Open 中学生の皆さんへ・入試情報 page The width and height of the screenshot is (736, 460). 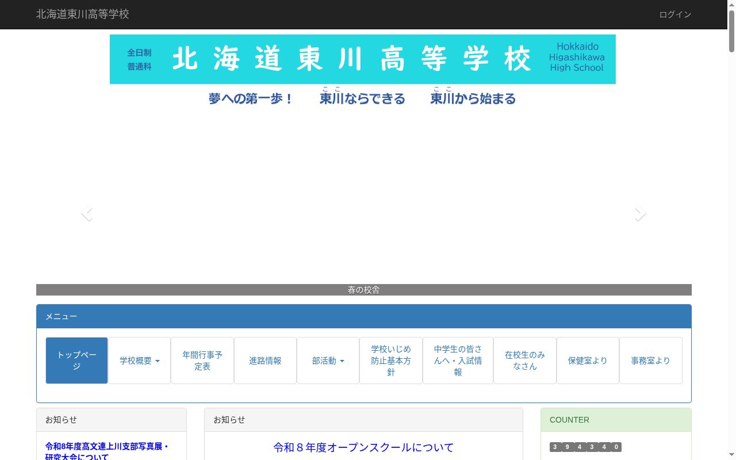pyautogui.click(x=458, y=361)
